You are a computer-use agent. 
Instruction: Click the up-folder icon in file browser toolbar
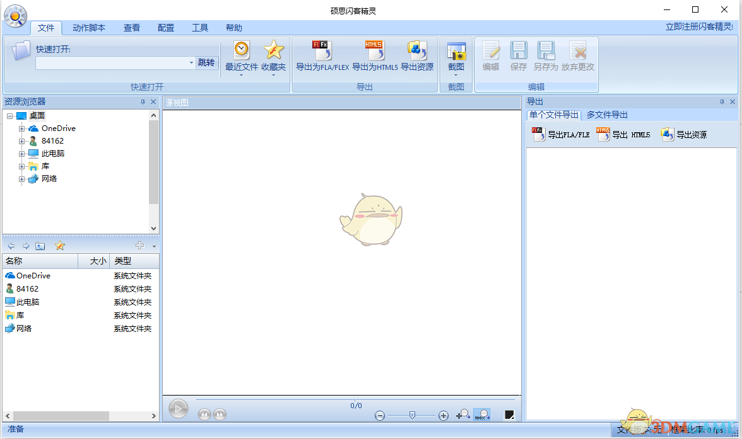tap(40, 246)
